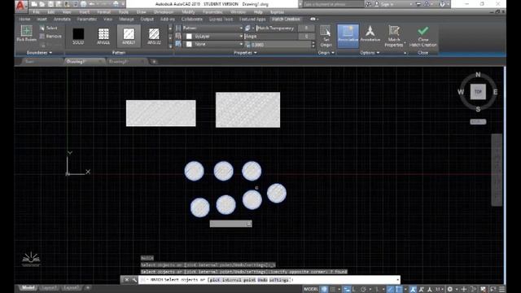521x293 pixels.
Task: Switch to the Model layout tab
Action: click(28, 287)
